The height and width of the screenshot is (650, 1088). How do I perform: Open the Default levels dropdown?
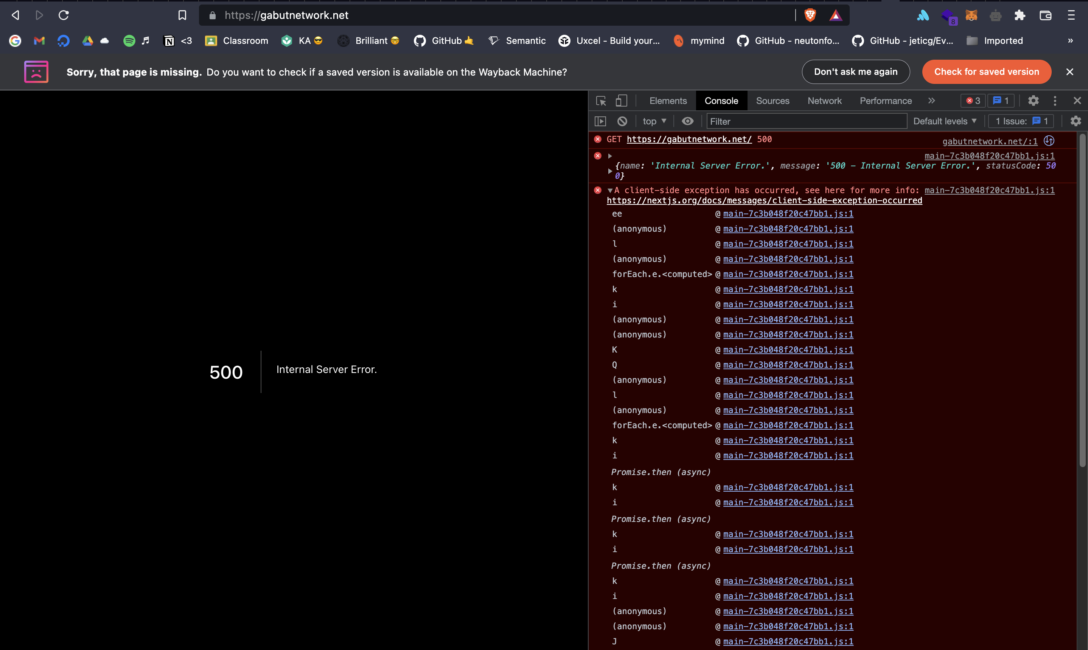pos(945,121)
